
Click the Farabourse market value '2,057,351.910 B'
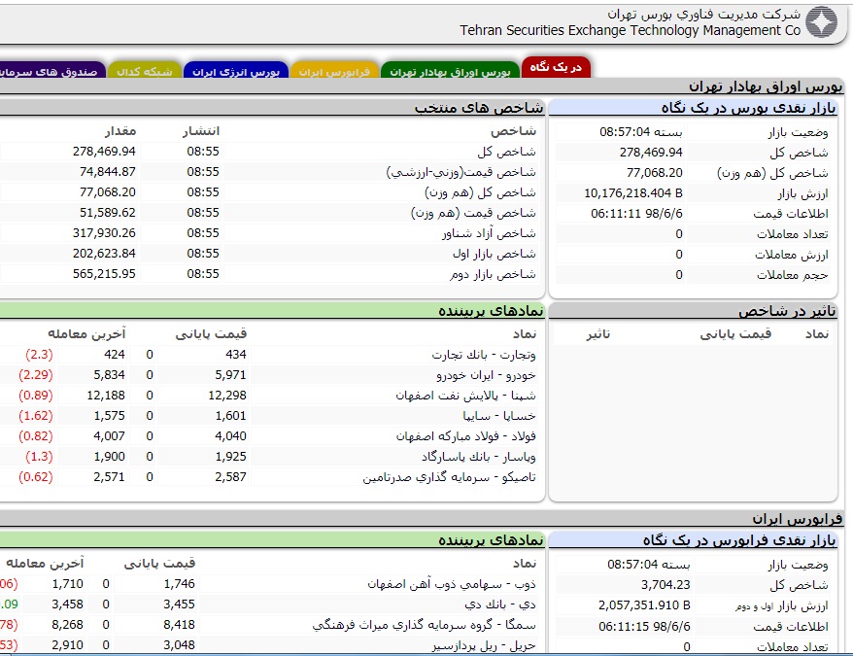tap(644, 605)
